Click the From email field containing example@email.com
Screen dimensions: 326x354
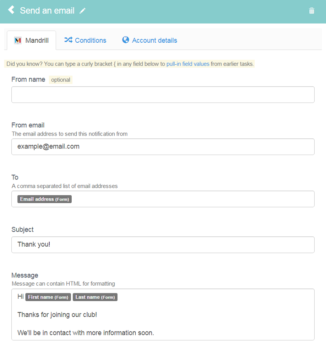(x=163, y=147)
